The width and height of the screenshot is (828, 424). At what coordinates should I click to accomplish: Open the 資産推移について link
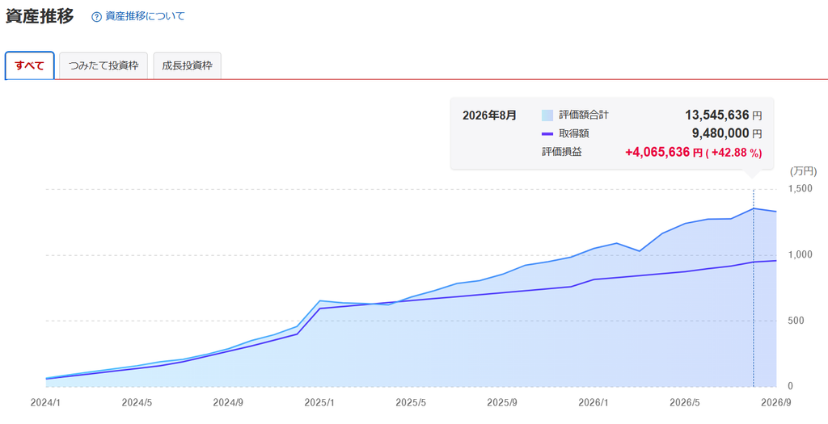pyautogui.click(x=146, y=16)
